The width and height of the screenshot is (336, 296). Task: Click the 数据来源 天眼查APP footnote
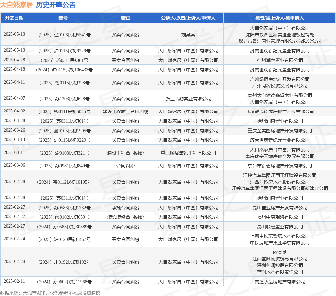pos(50,293)
